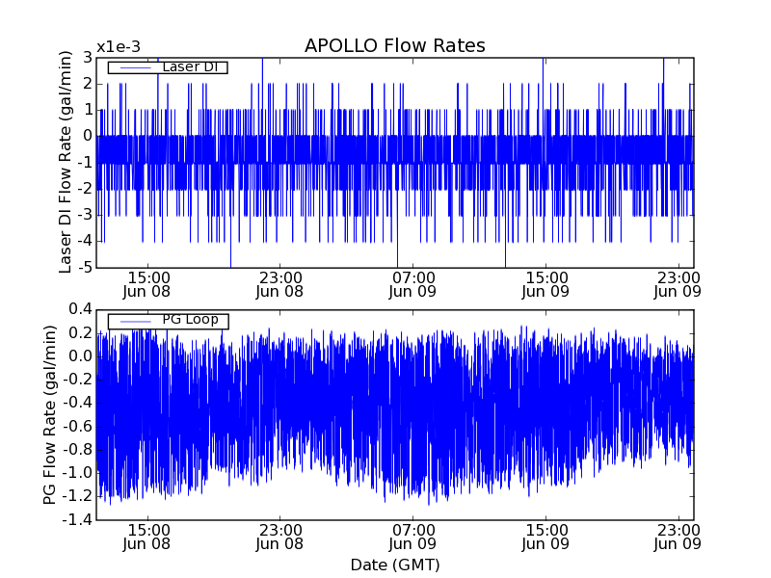Click top plot 23:00 Jun 08 tick label
The height and width of the screenshot is (578, 771).
tap(279, 284)
